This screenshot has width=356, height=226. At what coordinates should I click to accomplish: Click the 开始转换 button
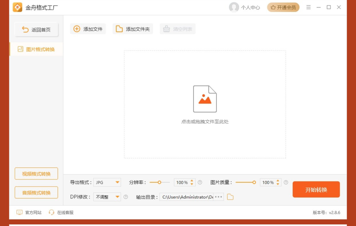(316, 190)
